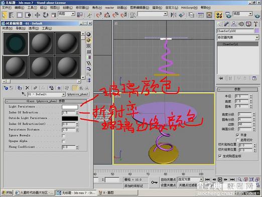Click the Pin Stack icon
The height and width of the screenshot is (197, 262).
(x=221, y=78)
